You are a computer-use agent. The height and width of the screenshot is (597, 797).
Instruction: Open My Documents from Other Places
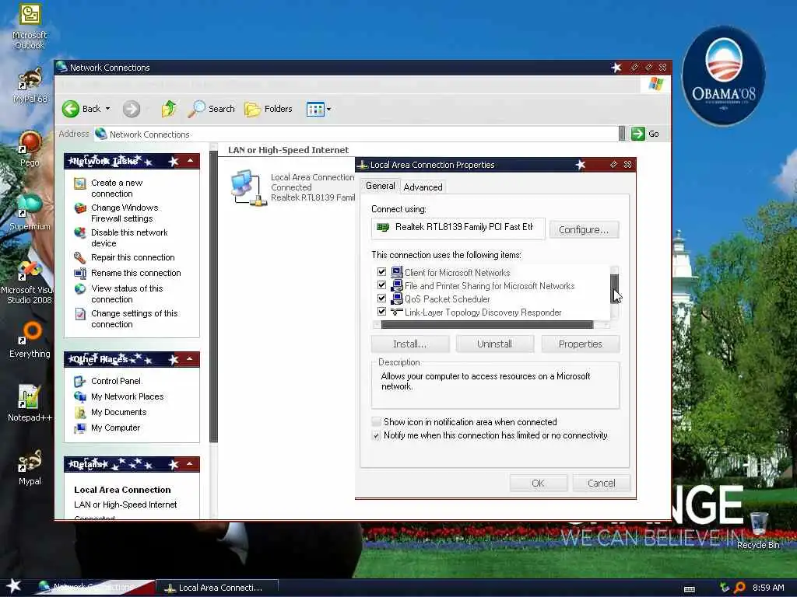pos(118,412)
